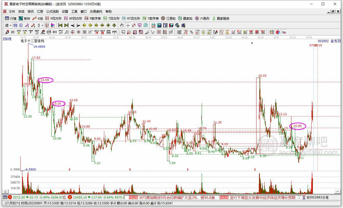Expand the 日 period dropdown arrow
343x208 pixels.
click(11, 25)
